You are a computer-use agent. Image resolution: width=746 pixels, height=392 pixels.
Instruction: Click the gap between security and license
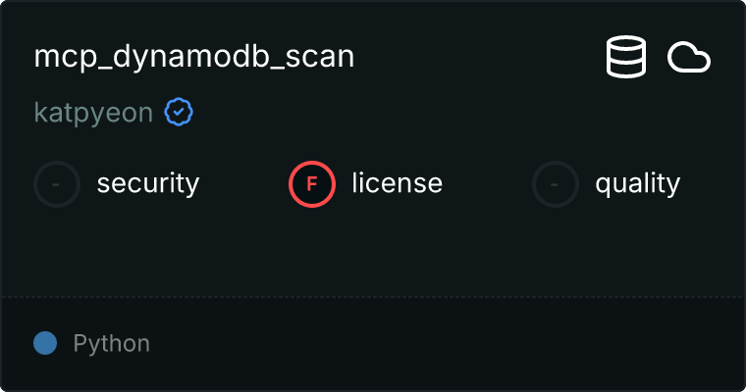[x=243, y=183]
